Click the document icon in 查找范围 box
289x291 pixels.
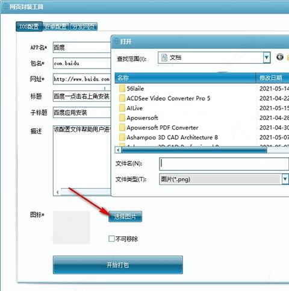pyautogui.click(x=164, y=57)
